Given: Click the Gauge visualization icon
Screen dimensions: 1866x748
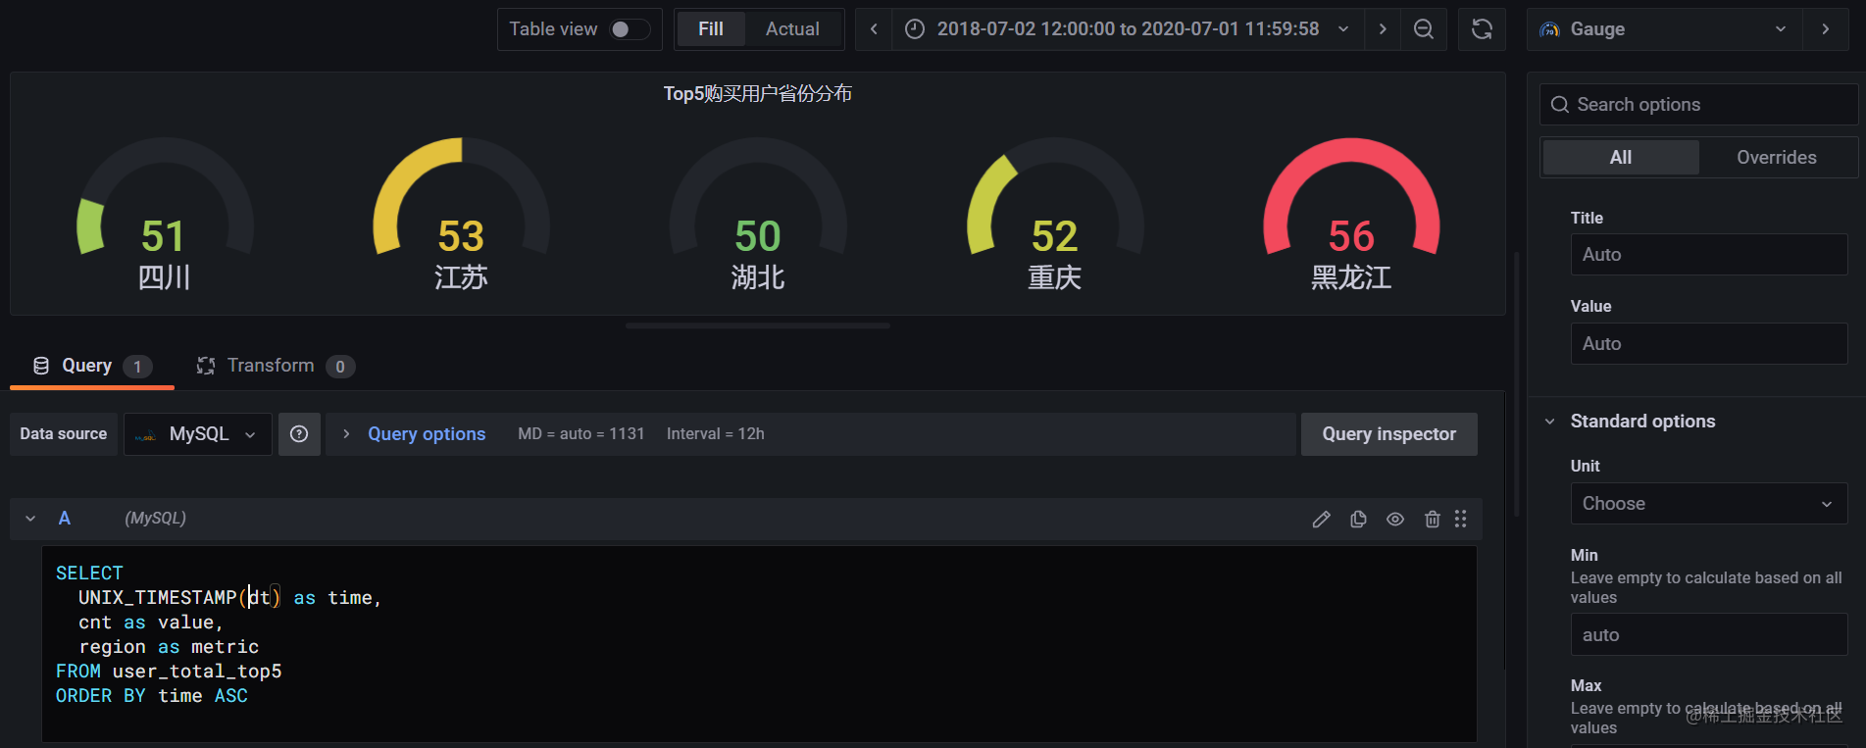Looking at the screenshot, I should click(1549, 29).
